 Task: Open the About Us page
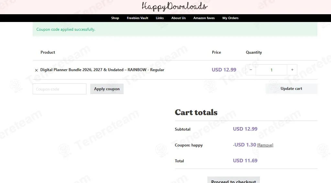(179, 18)
